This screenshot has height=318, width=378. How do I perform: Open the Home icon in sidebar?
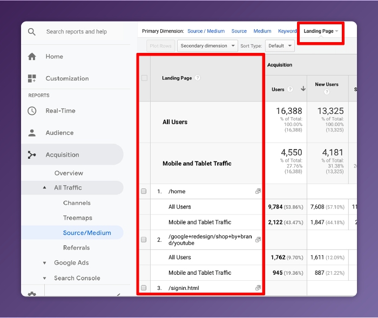32,56
